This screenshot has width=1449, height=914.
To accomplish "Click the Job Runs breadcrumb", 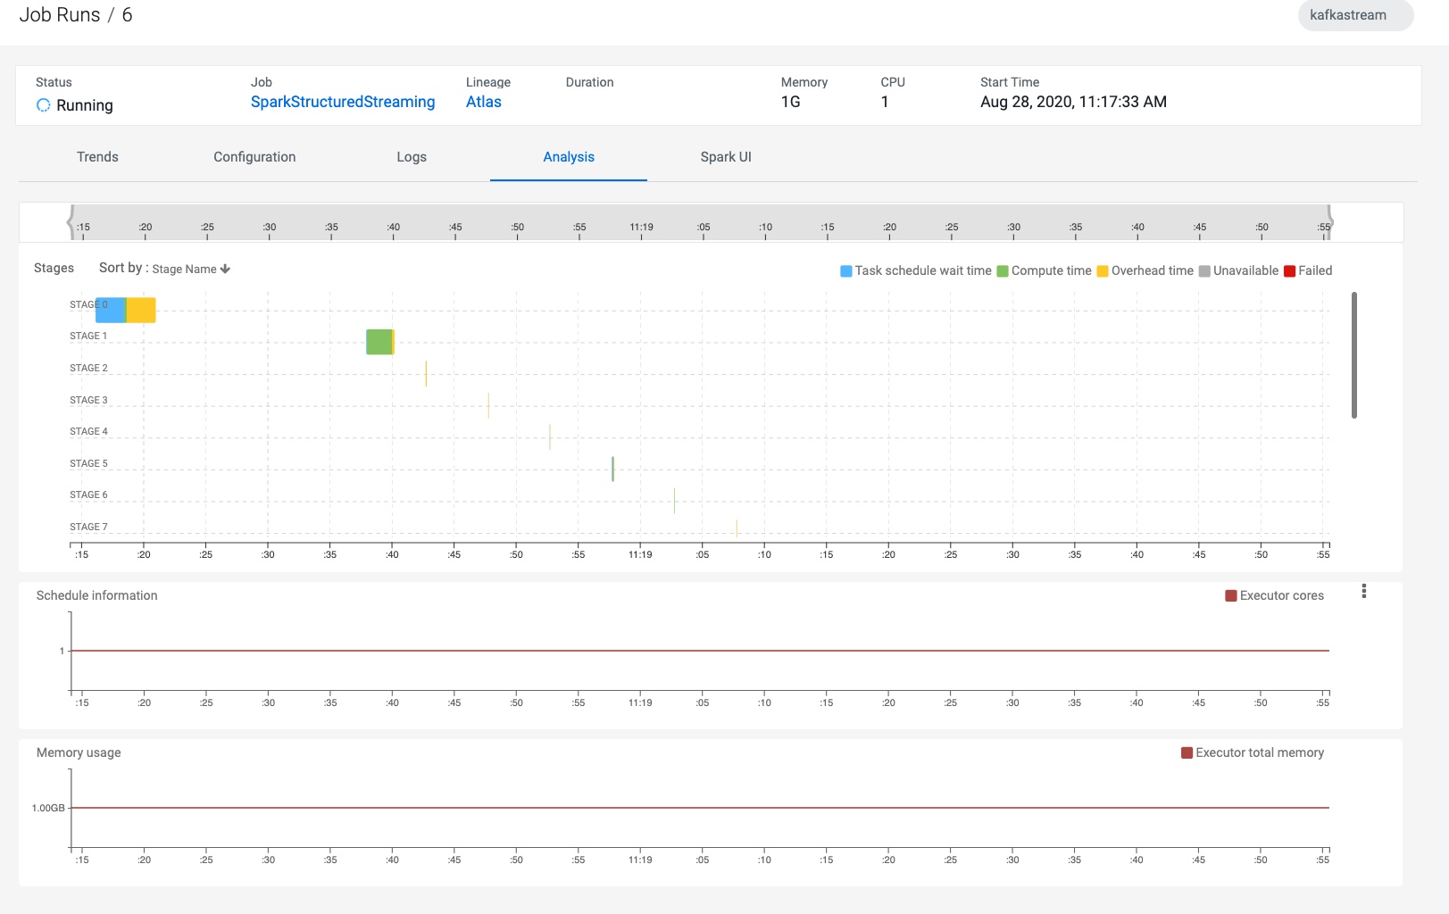I will (58, 14).
